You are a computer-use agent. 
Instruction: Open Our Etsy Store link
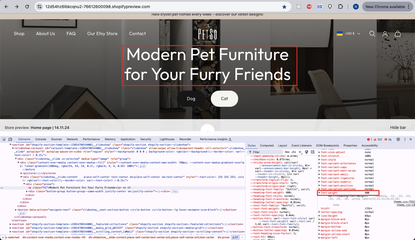[x=102, y=34]
